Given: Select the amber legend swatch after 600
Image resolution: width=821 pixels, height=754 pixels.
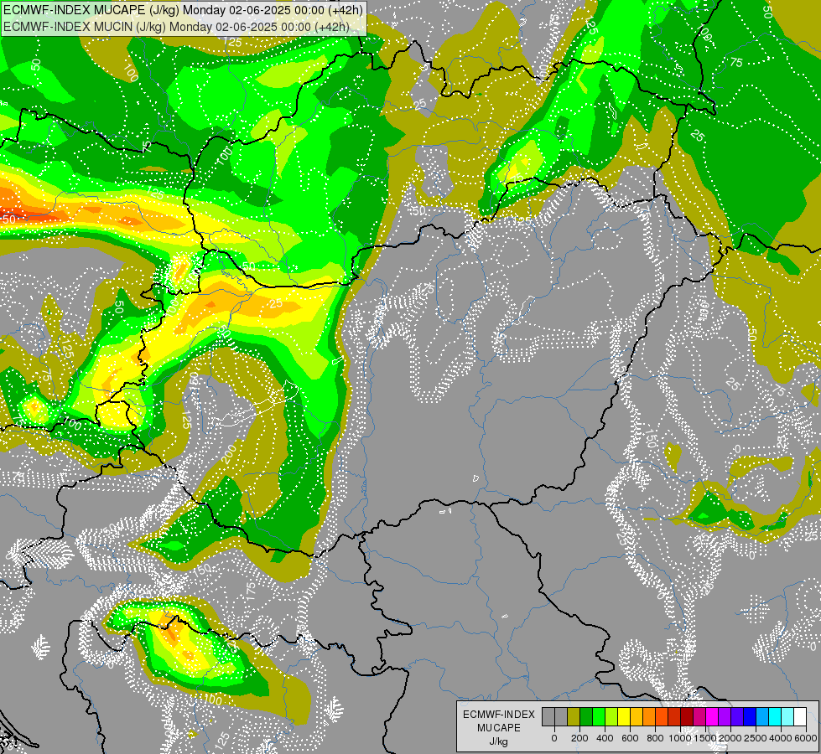Looking at the screenshot, I should click(637, 716).
